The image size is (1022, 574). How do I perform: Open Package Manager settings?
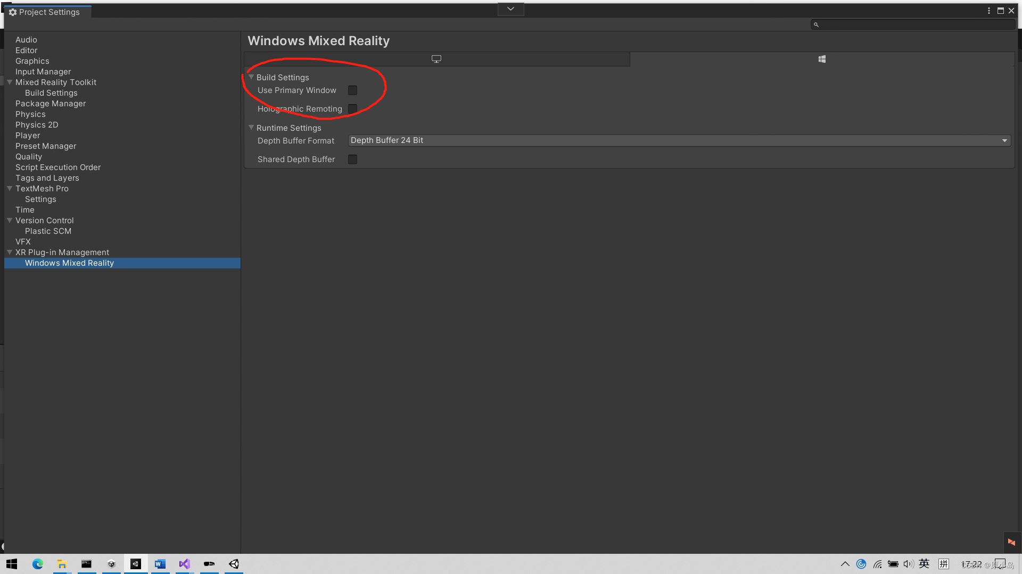click(51, 104)
